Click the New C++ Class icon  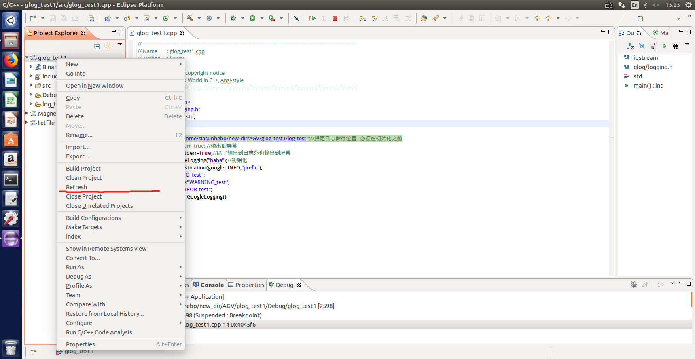point(166,18)
